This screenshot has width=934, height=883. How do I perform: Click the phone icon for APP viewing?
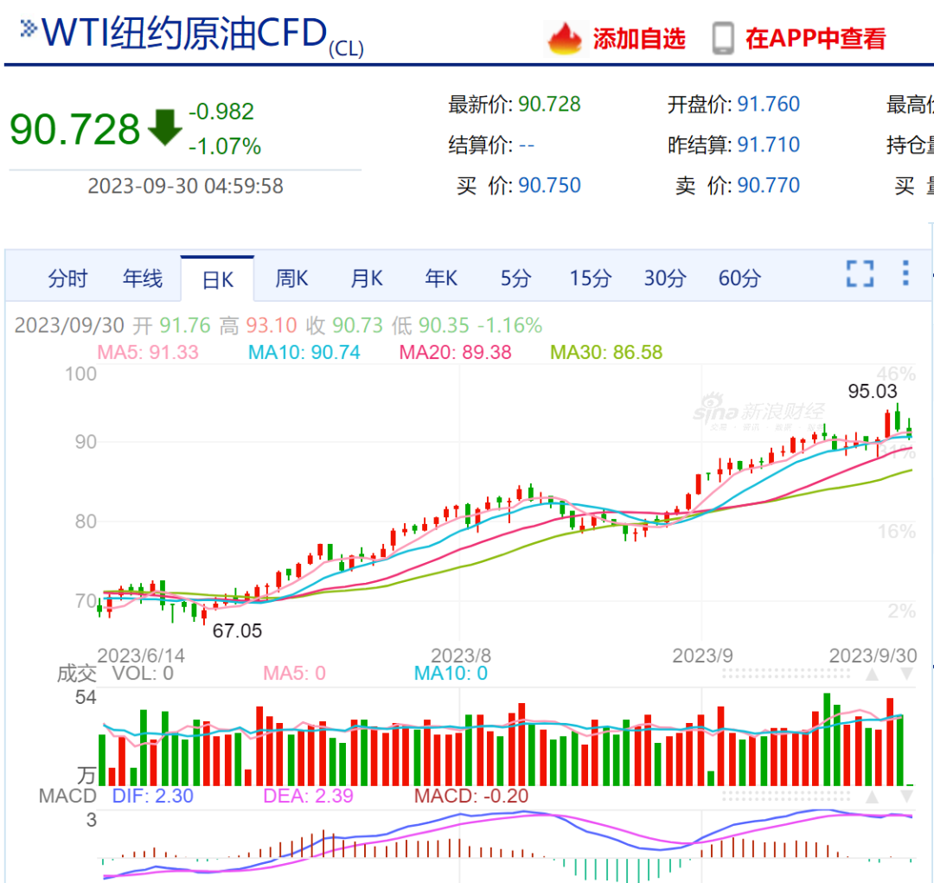[722, 39]
